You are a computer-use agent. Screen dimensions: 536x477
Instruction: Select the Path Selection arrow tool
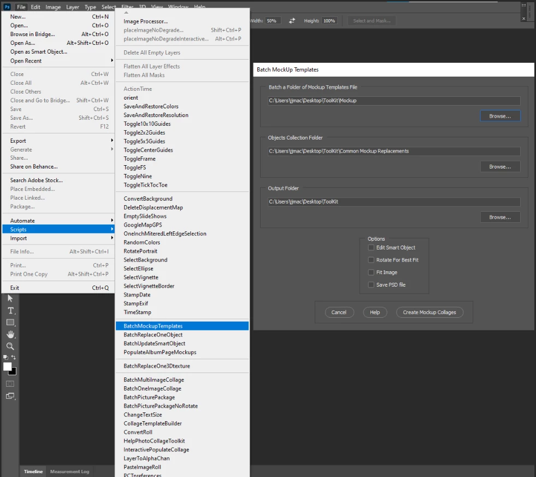(x=10, y=298)
